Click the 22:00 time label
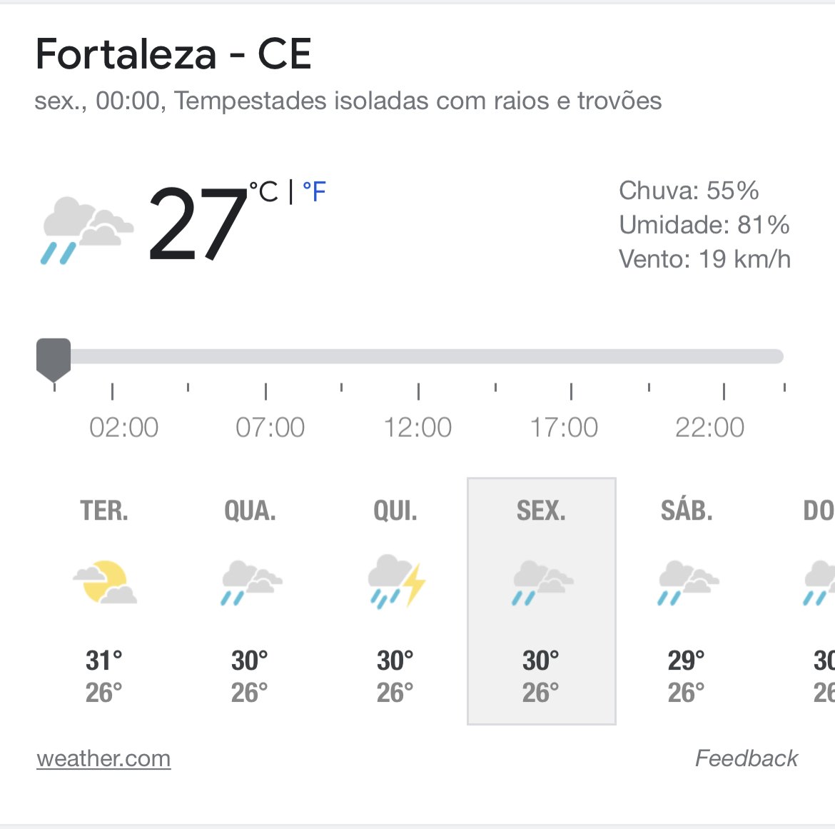Image resolution: width=835 pixels, height=829 pixels. [x=709, y=428]
